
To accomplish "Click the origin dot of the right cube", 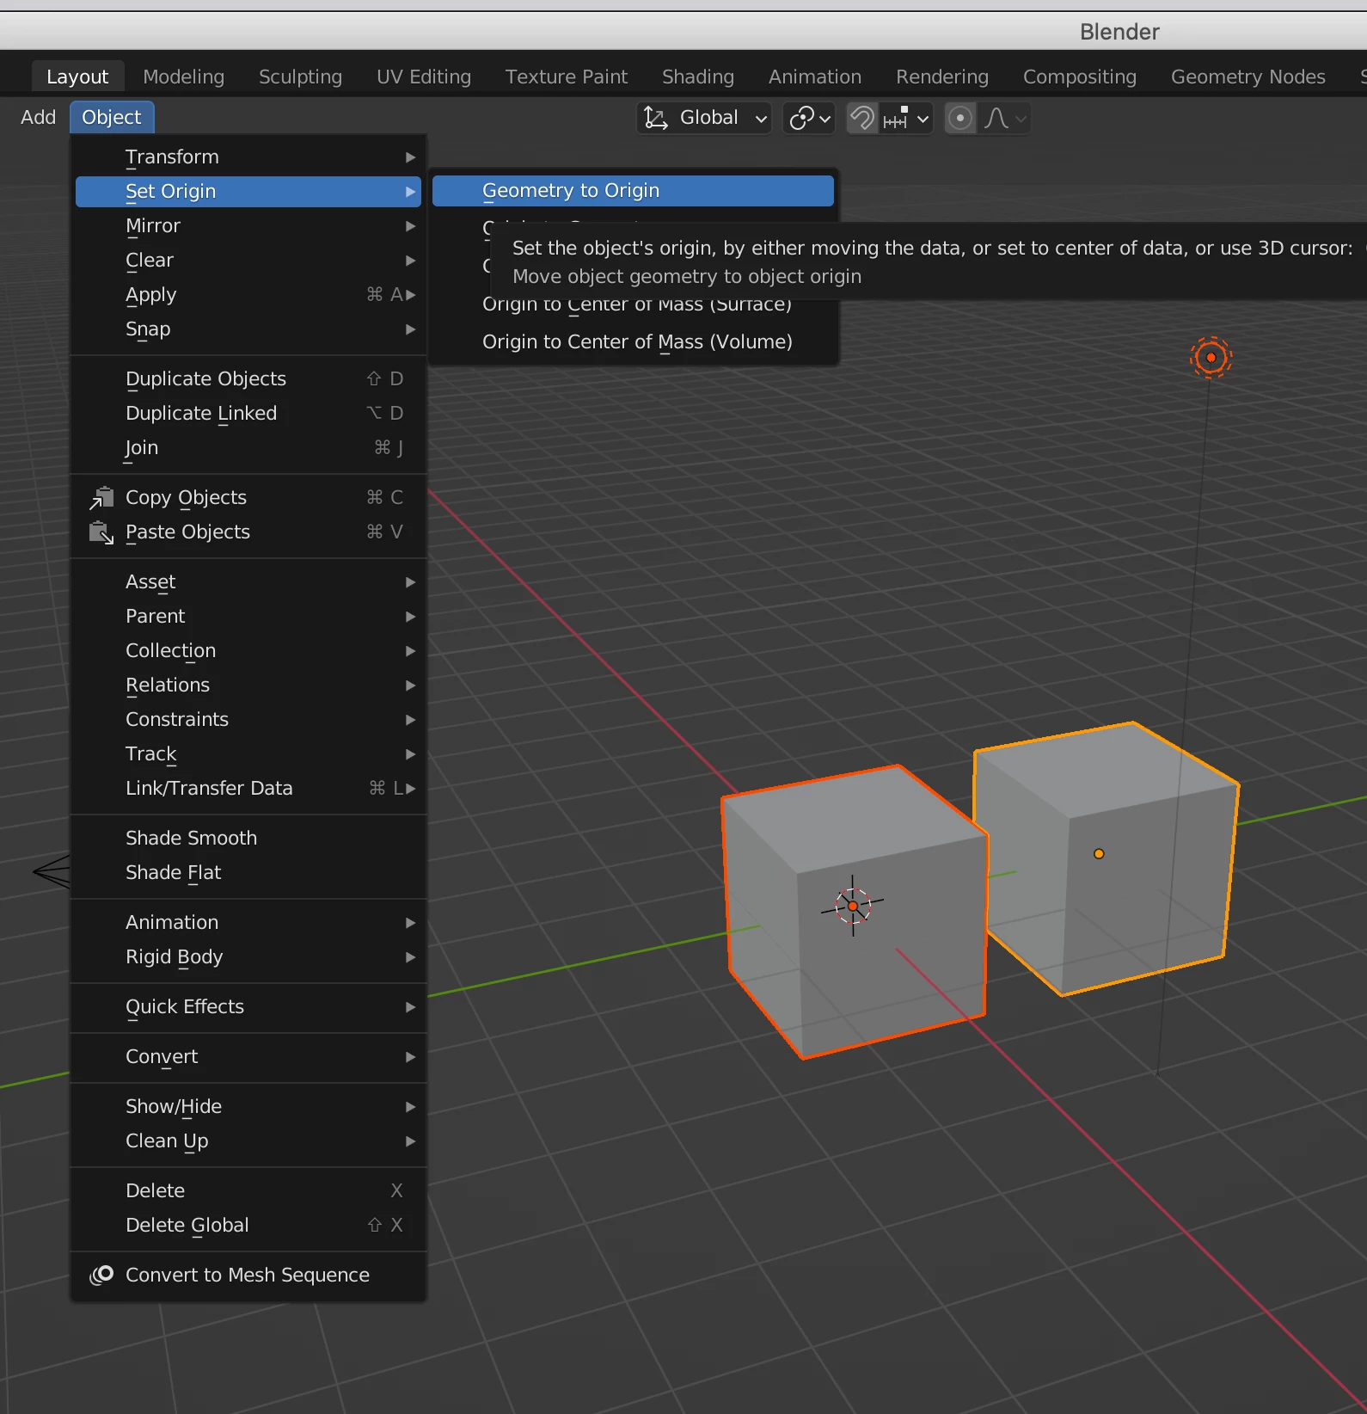I will [1099, 854].
